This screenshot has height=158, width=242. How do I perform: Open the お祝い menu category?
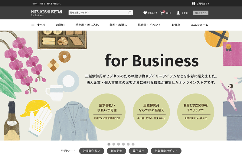(60, 25)
